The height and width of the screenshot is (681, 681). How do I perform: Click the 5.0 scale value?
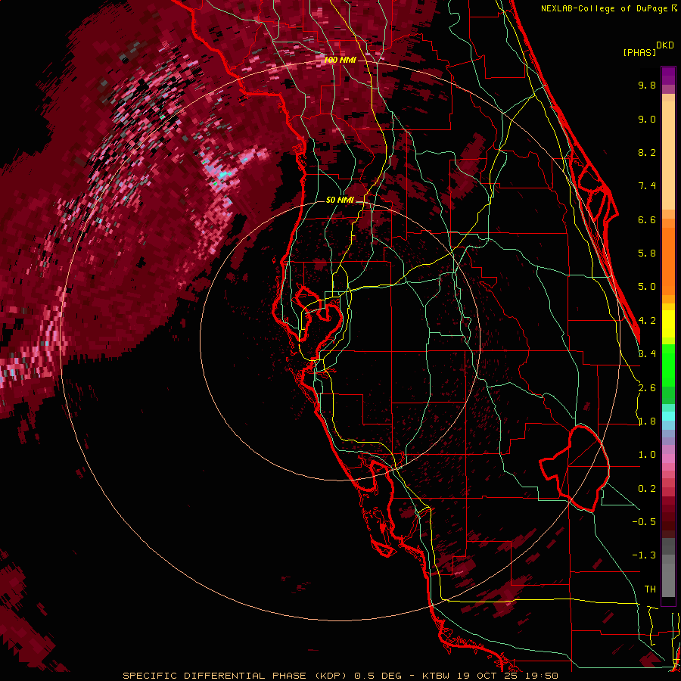(647, 287)
